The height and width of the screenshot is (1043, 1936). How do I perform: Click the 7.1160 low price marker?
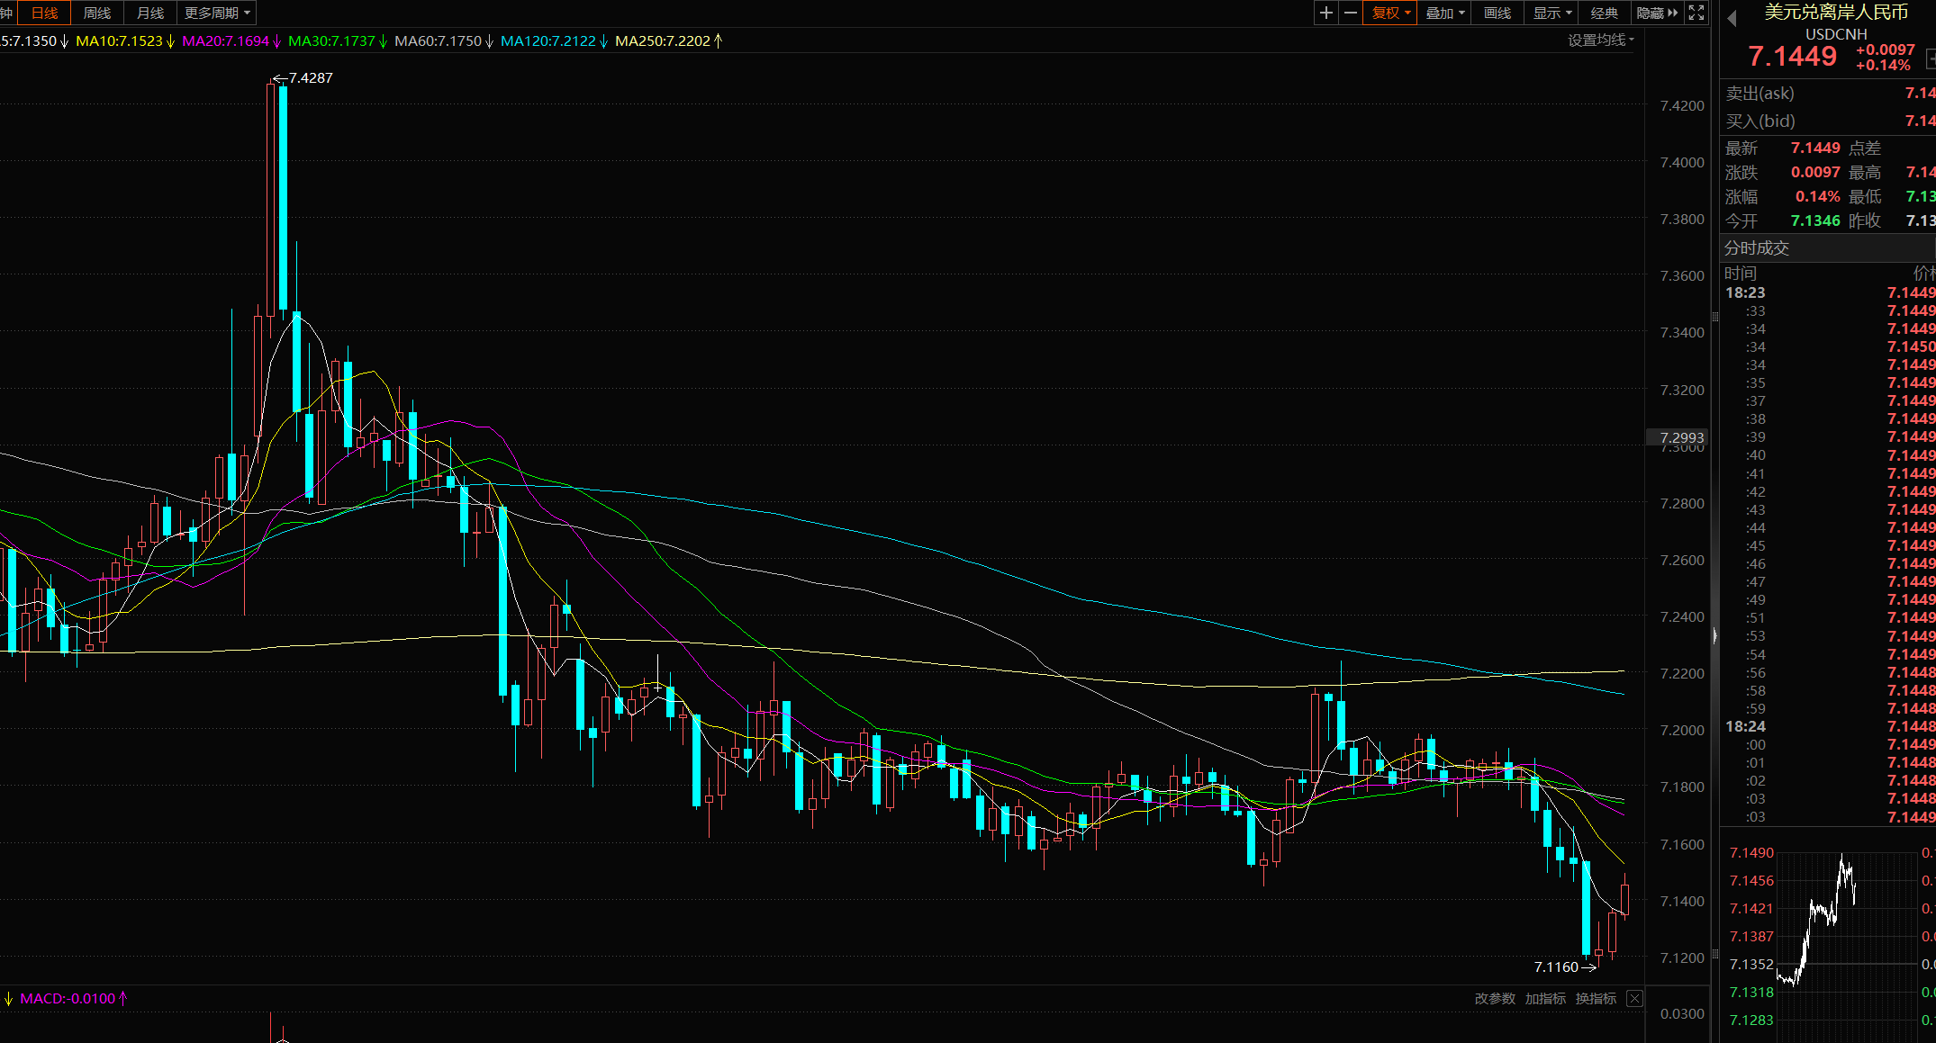(1556, 967)
